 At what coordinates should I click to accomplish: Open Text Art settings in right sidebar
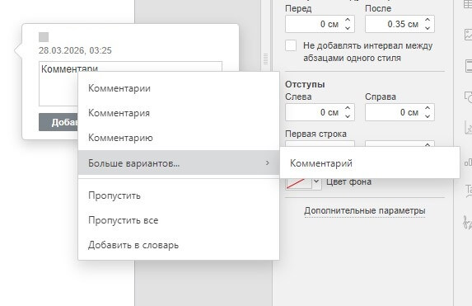tap(469, 191)
